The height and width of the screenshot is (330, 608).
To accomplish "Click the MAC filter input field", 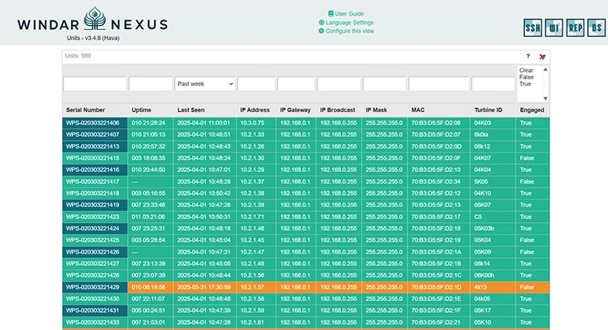I will tap(439, 84).
